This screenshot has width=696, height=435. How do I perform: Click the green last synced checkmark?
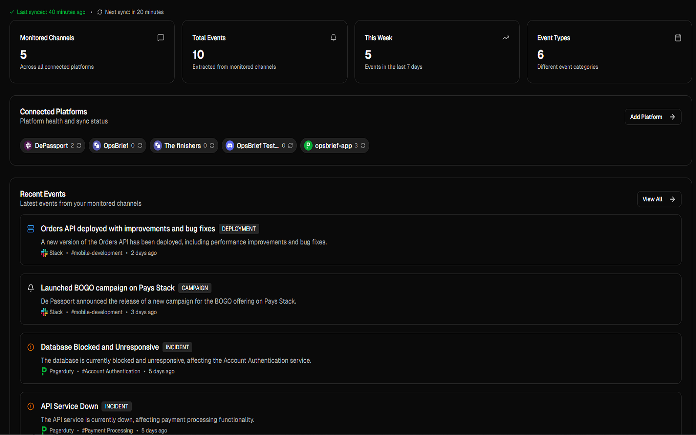point(12,12)
